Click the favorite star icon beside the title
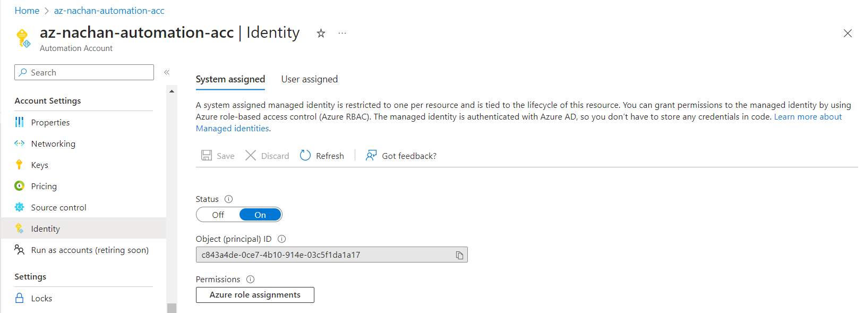 click(321, 33)
